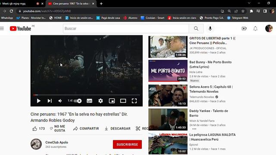The image size is (276, 155).
Task: Open CineClub Apolo channel name link
Action: 56,143
